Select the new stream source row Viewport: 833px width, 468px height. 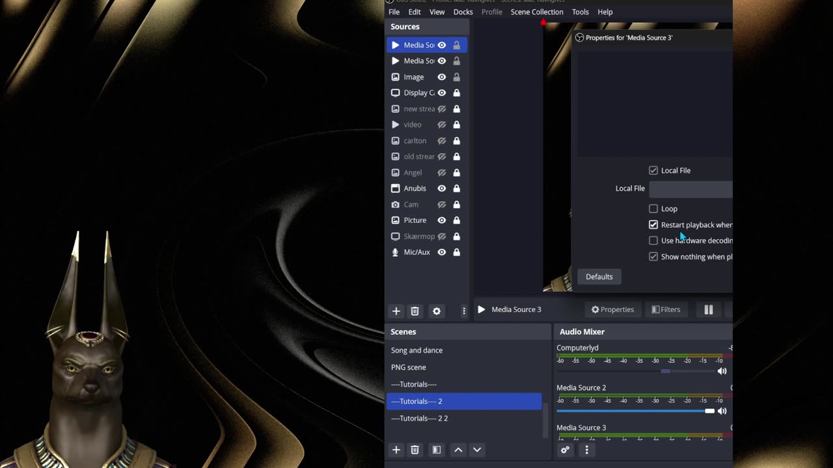click(427, 109)
